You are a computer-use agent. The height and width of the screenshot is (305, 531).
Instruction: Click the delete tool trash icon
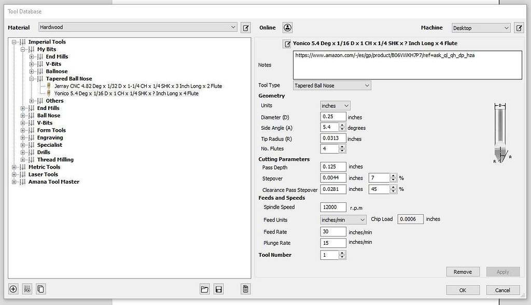click(x=245, y=289)
